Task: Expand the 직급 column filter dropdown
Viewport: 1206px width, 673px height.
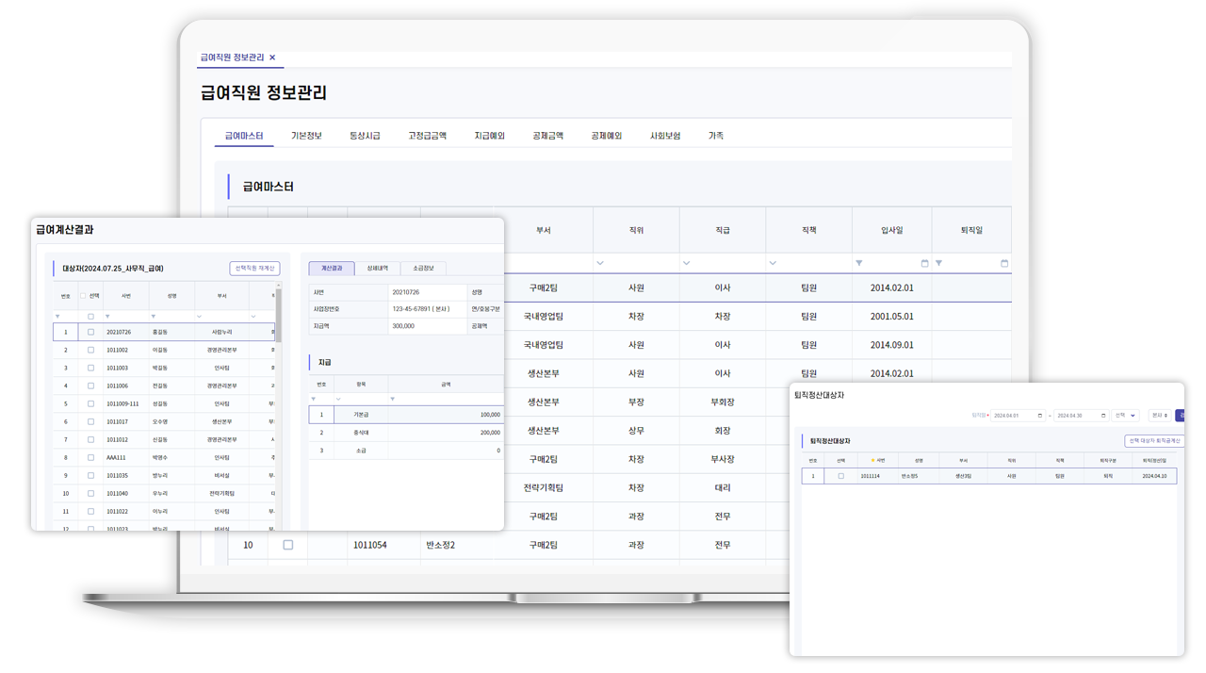Action: point(687,263)
